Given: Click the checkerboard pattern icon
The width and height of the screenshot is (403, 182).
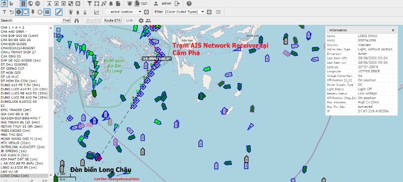Looking at the screenshot, I should coord(71,4).
